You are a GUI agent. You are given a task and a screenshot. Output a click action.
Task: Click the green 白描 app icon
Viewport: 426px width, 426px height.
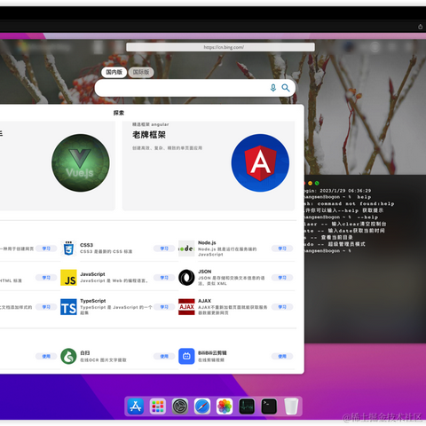click(68, 356)
